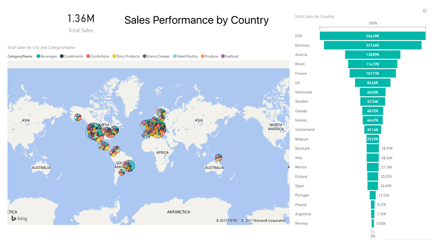Click the Seafood legend item
The width and height of the screenshot is (432, 240).
click(x=229, y=56)
